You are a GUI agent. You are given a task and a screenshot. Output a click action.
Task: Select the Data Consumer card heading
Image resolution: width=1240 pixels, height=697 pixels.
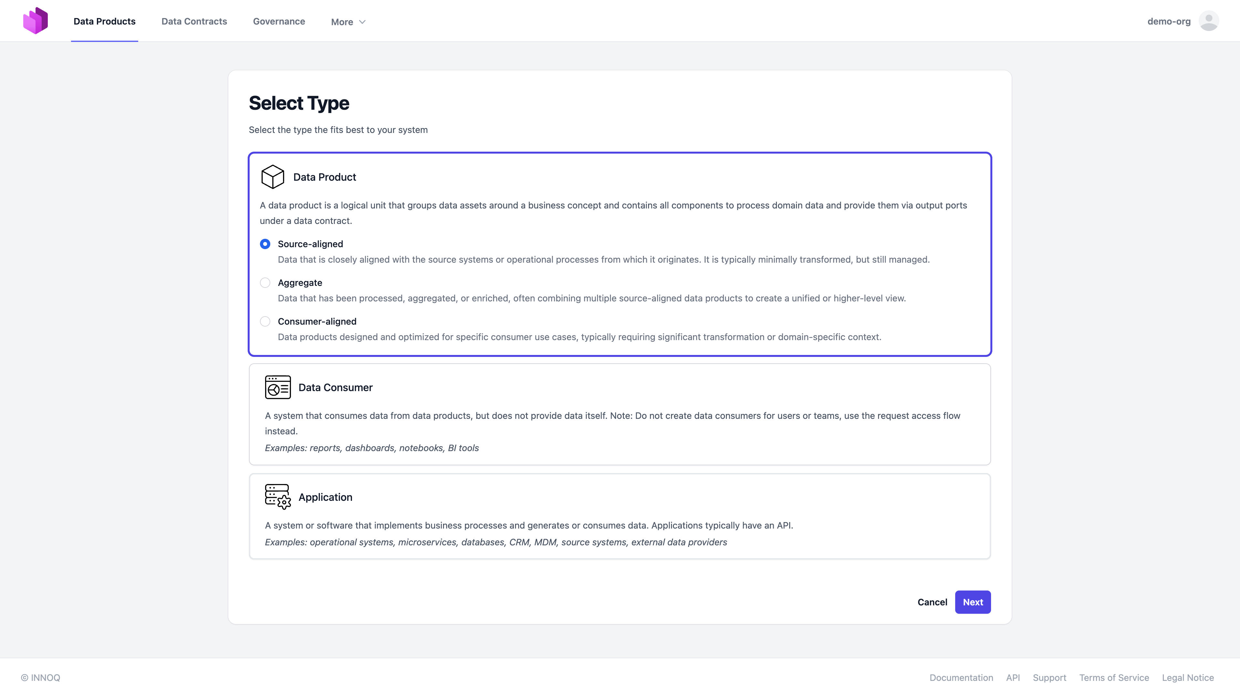tap(335, 387)
